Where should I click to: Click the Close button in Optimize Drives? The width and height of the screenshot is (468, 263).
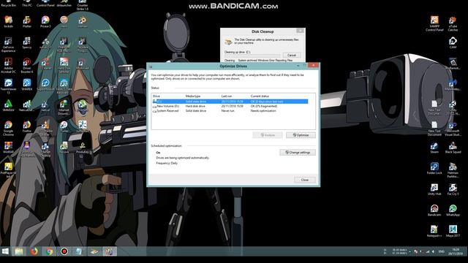[305, 180]
